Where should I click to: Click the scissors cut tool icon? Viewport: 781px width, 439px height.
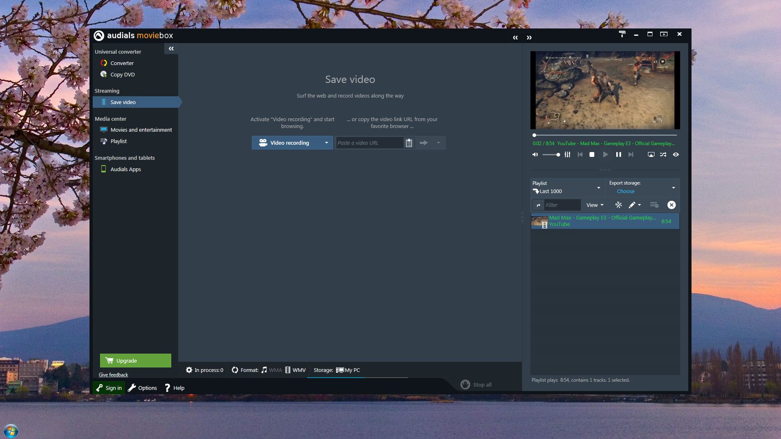point(618,205)
